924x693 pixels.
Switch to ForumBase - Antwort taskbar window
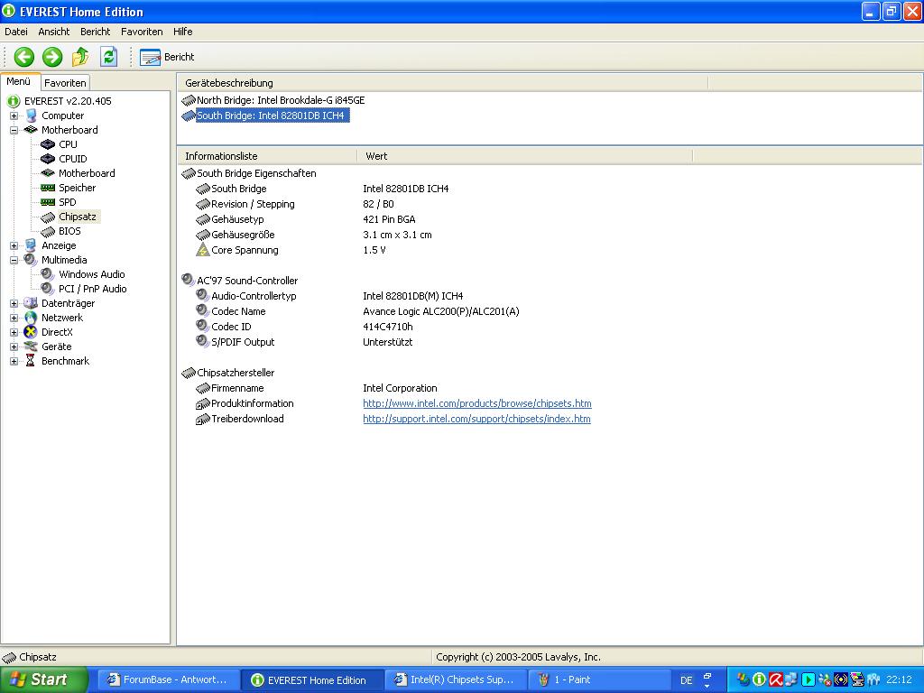tap(167, 680)
